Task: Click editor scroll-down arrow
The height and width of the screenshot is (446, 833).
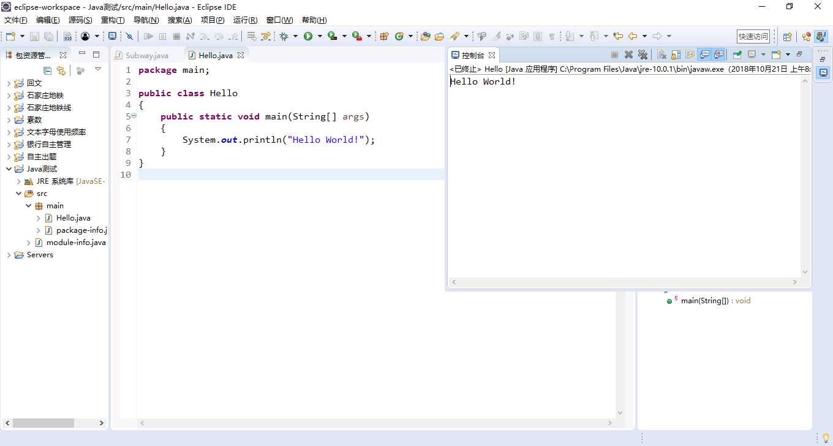Action: (620, 413)
